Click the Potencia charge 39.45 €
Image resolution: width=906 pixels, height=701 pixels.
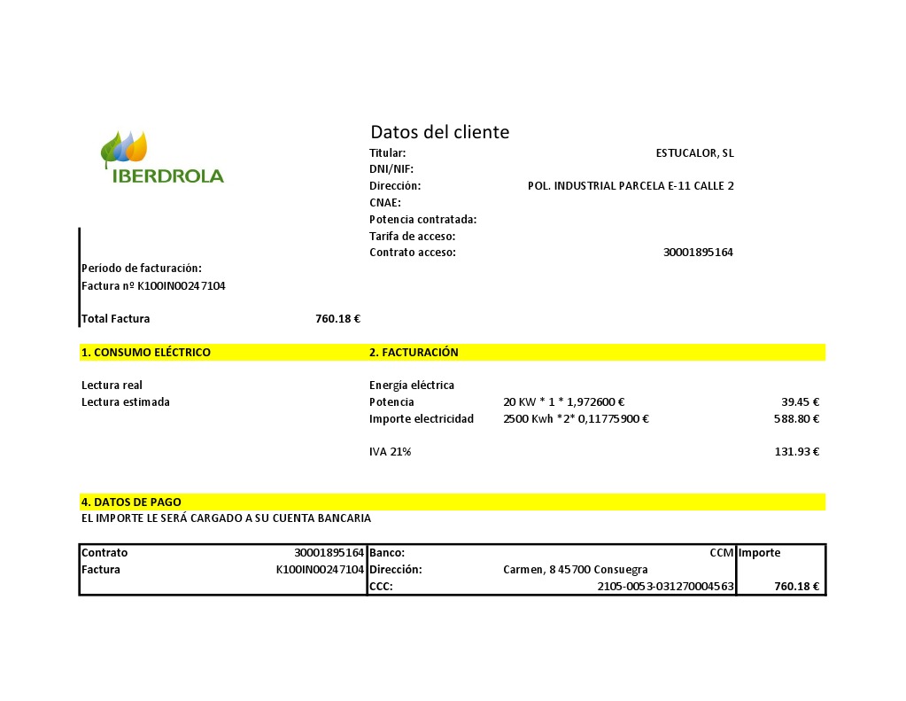click(797, 401)
